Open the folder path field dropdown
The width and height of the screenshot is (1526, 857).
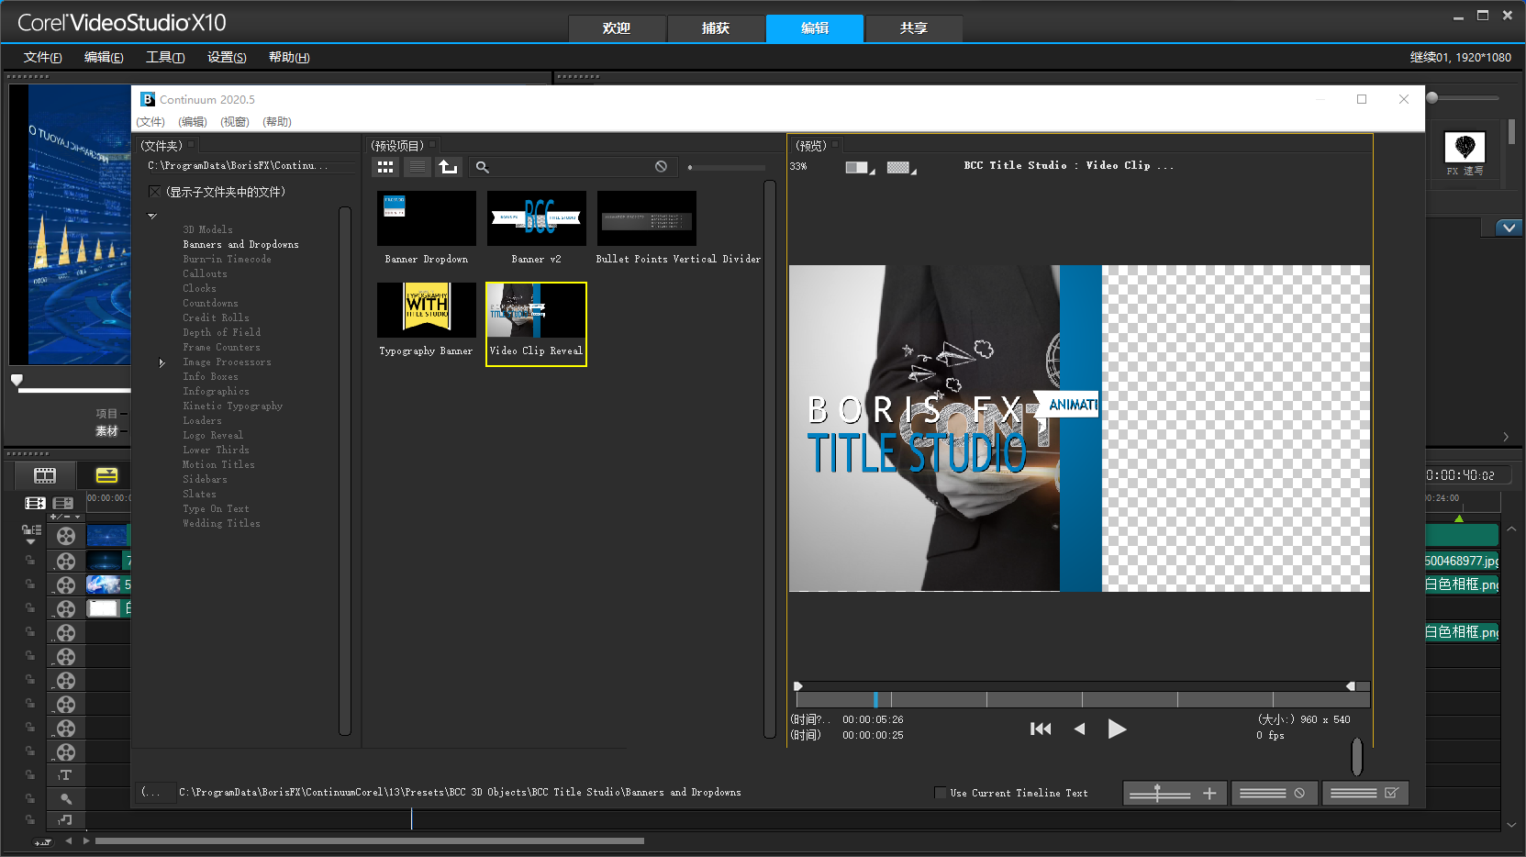(251, 166)
